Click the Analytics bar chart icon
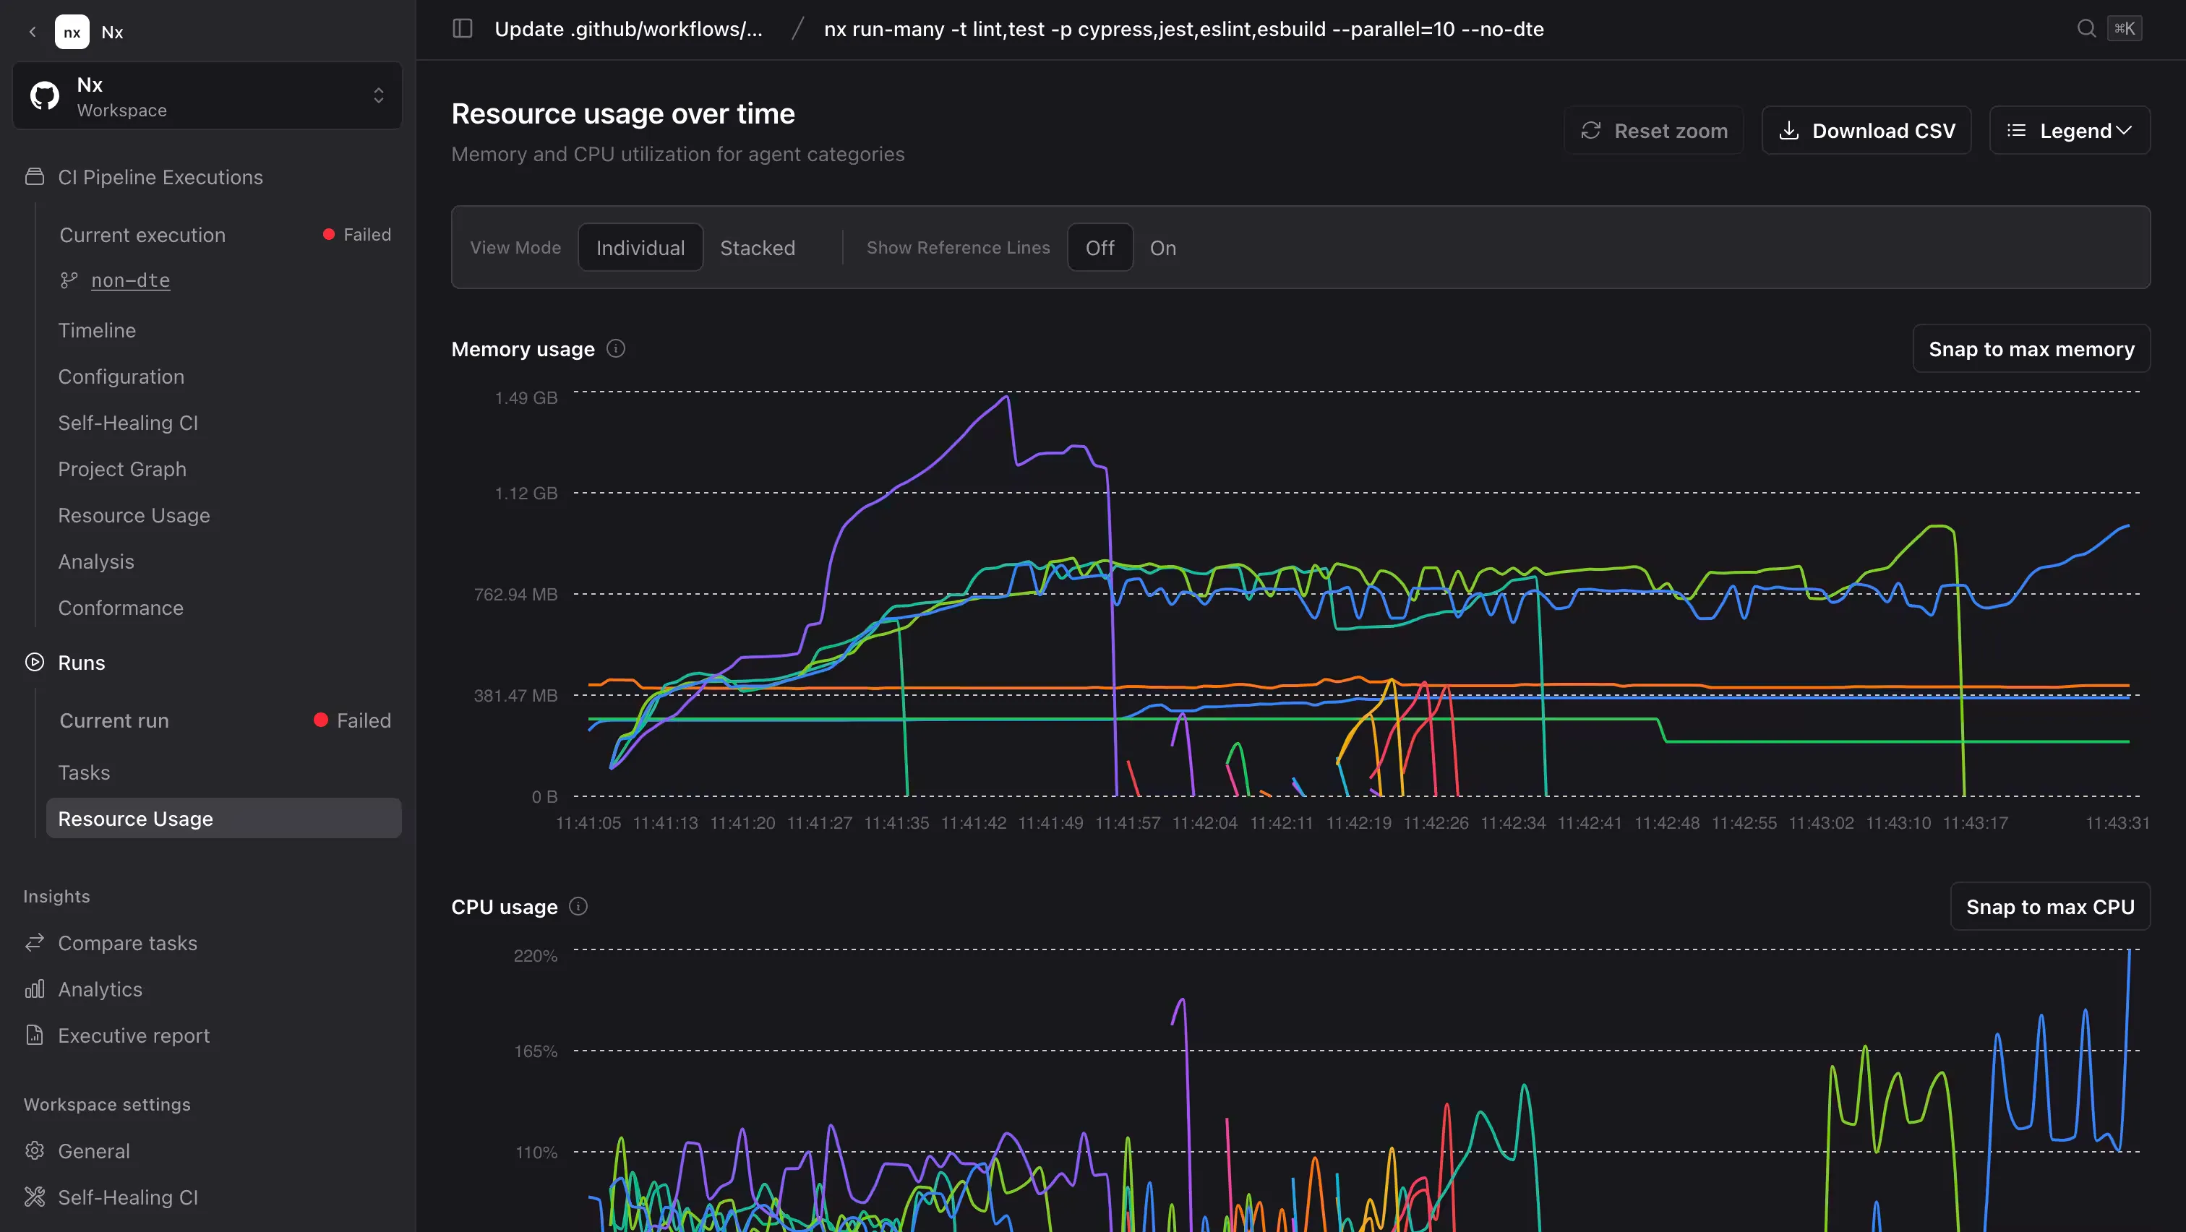 point(35,988)
